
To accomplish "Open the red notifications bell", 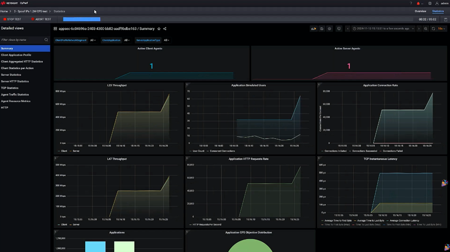I will (x=418, y=4).
